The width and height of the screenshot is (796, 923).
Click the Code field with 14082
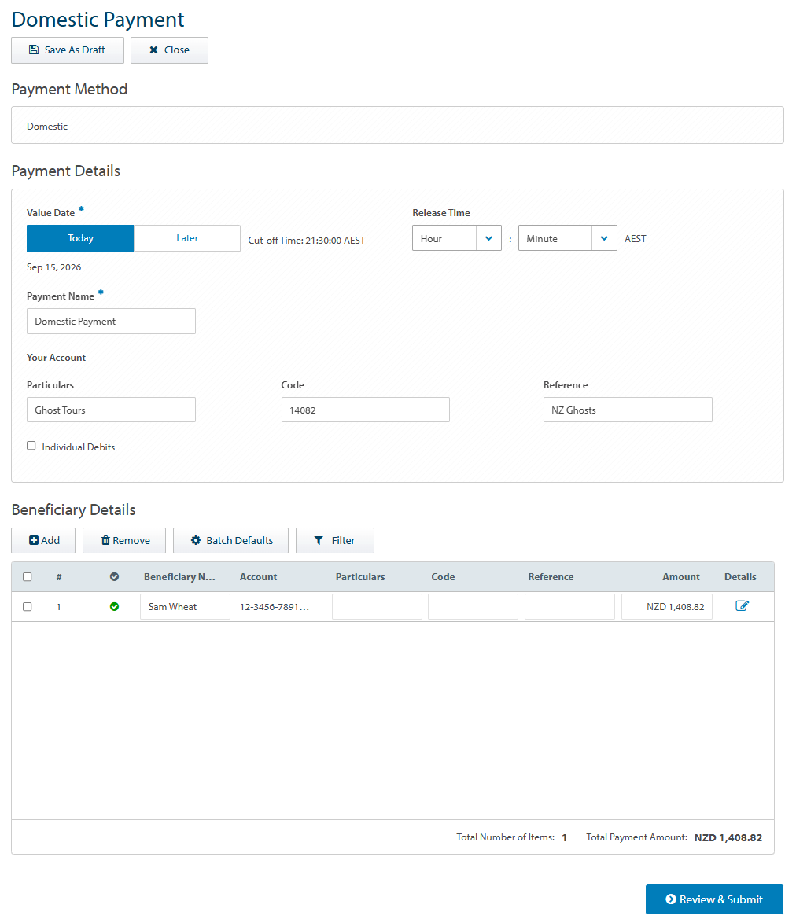(366, 410)
